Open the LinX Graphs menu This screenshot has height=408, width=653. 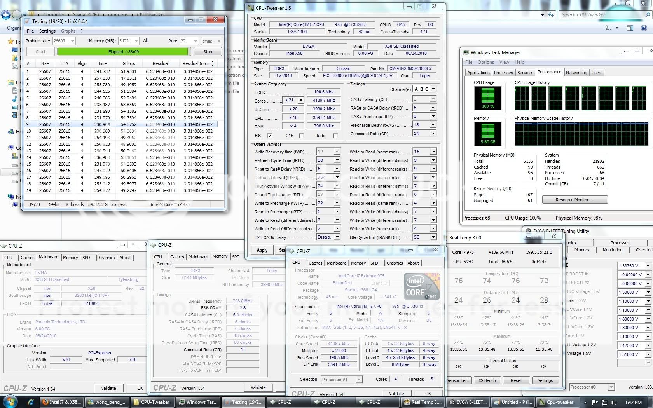pyautogui.click(x=68, y=31)
